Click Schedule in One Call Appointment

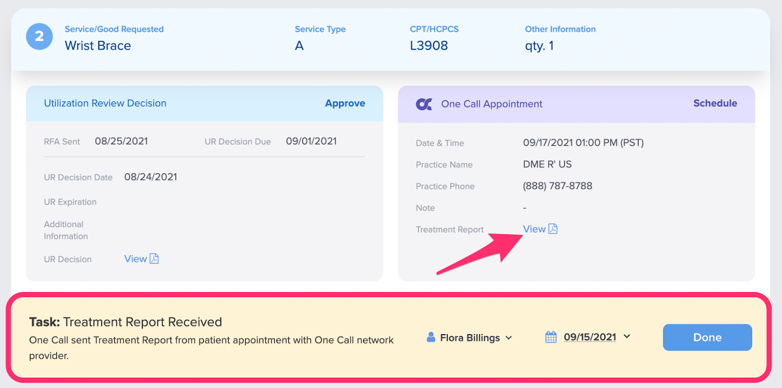[x=715, y=103]
